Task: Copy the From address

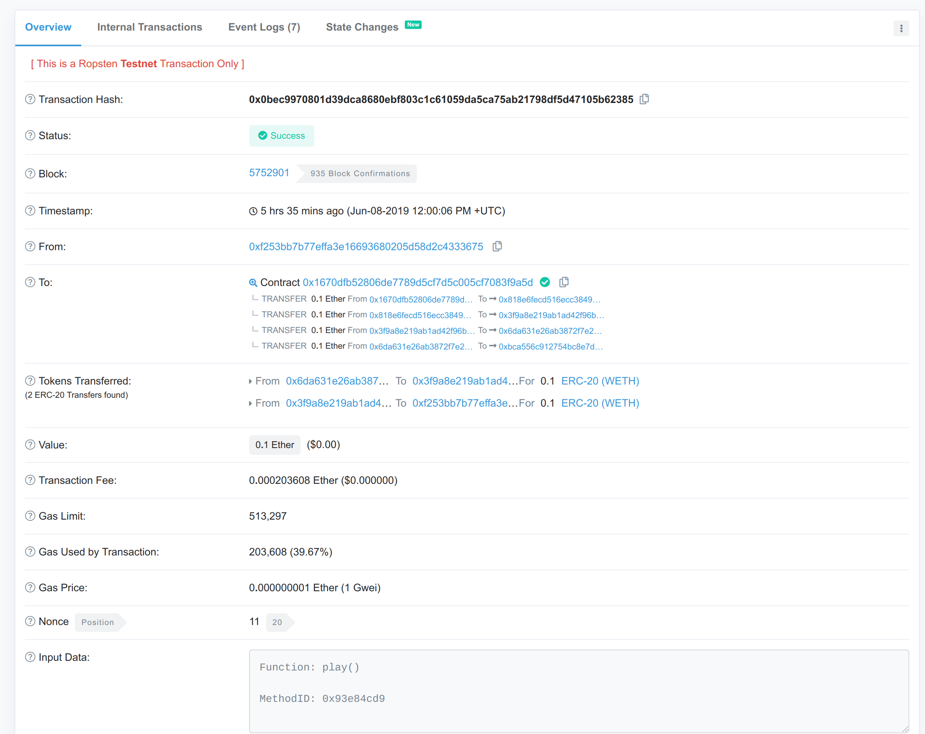Action: pos(497,246)
